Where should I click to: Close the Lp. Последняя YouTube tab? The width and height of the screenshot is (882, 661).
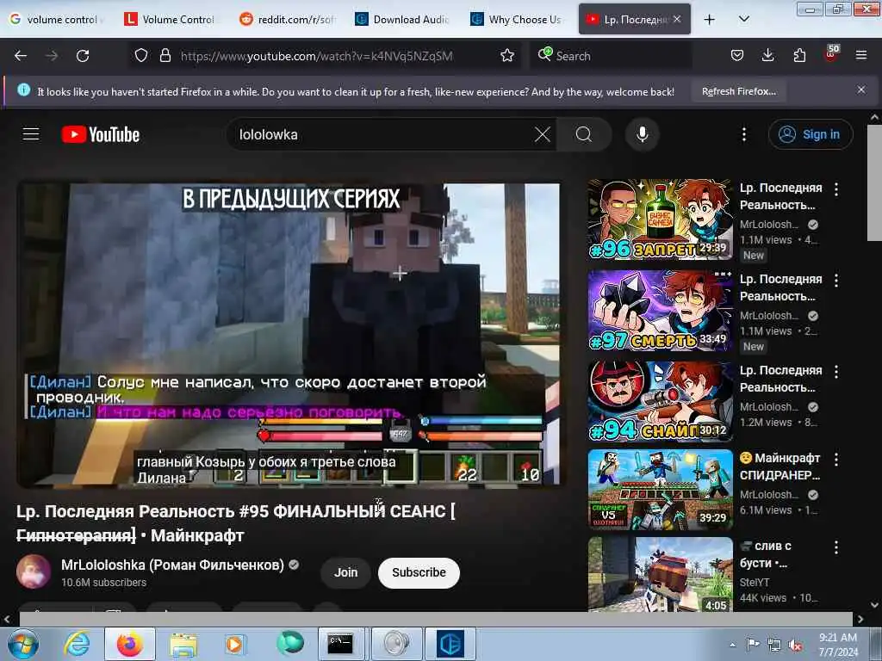click(677, 19)
